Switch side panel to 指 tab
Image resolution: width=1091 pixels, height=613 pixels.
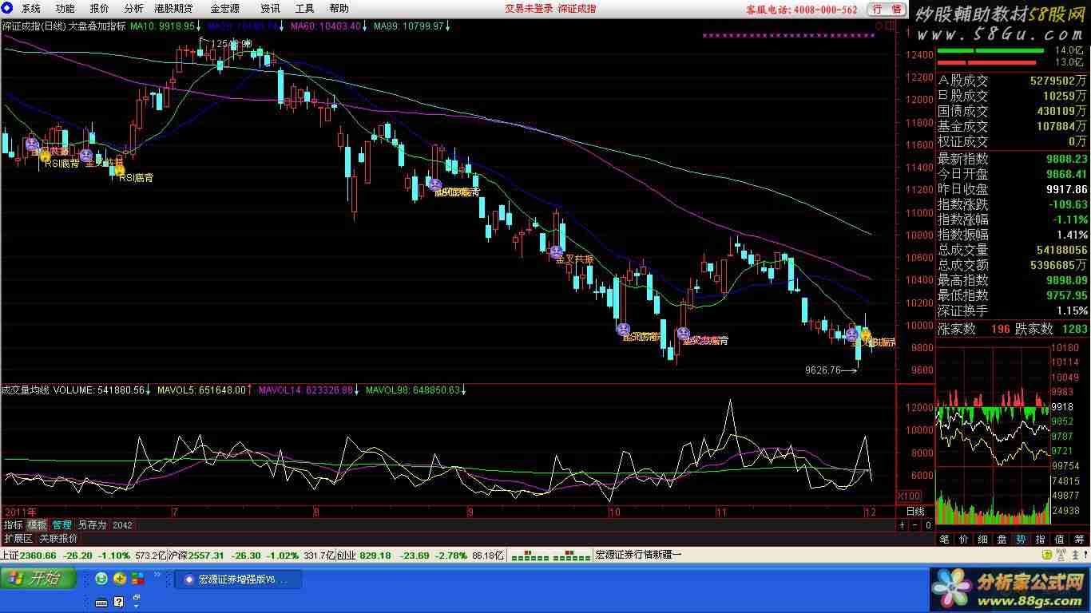1040,540
